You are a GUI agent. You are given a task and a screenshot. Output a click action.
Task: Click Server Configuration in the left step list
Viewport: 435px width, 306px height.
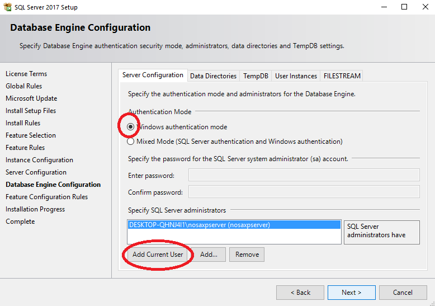click(36, 172)
